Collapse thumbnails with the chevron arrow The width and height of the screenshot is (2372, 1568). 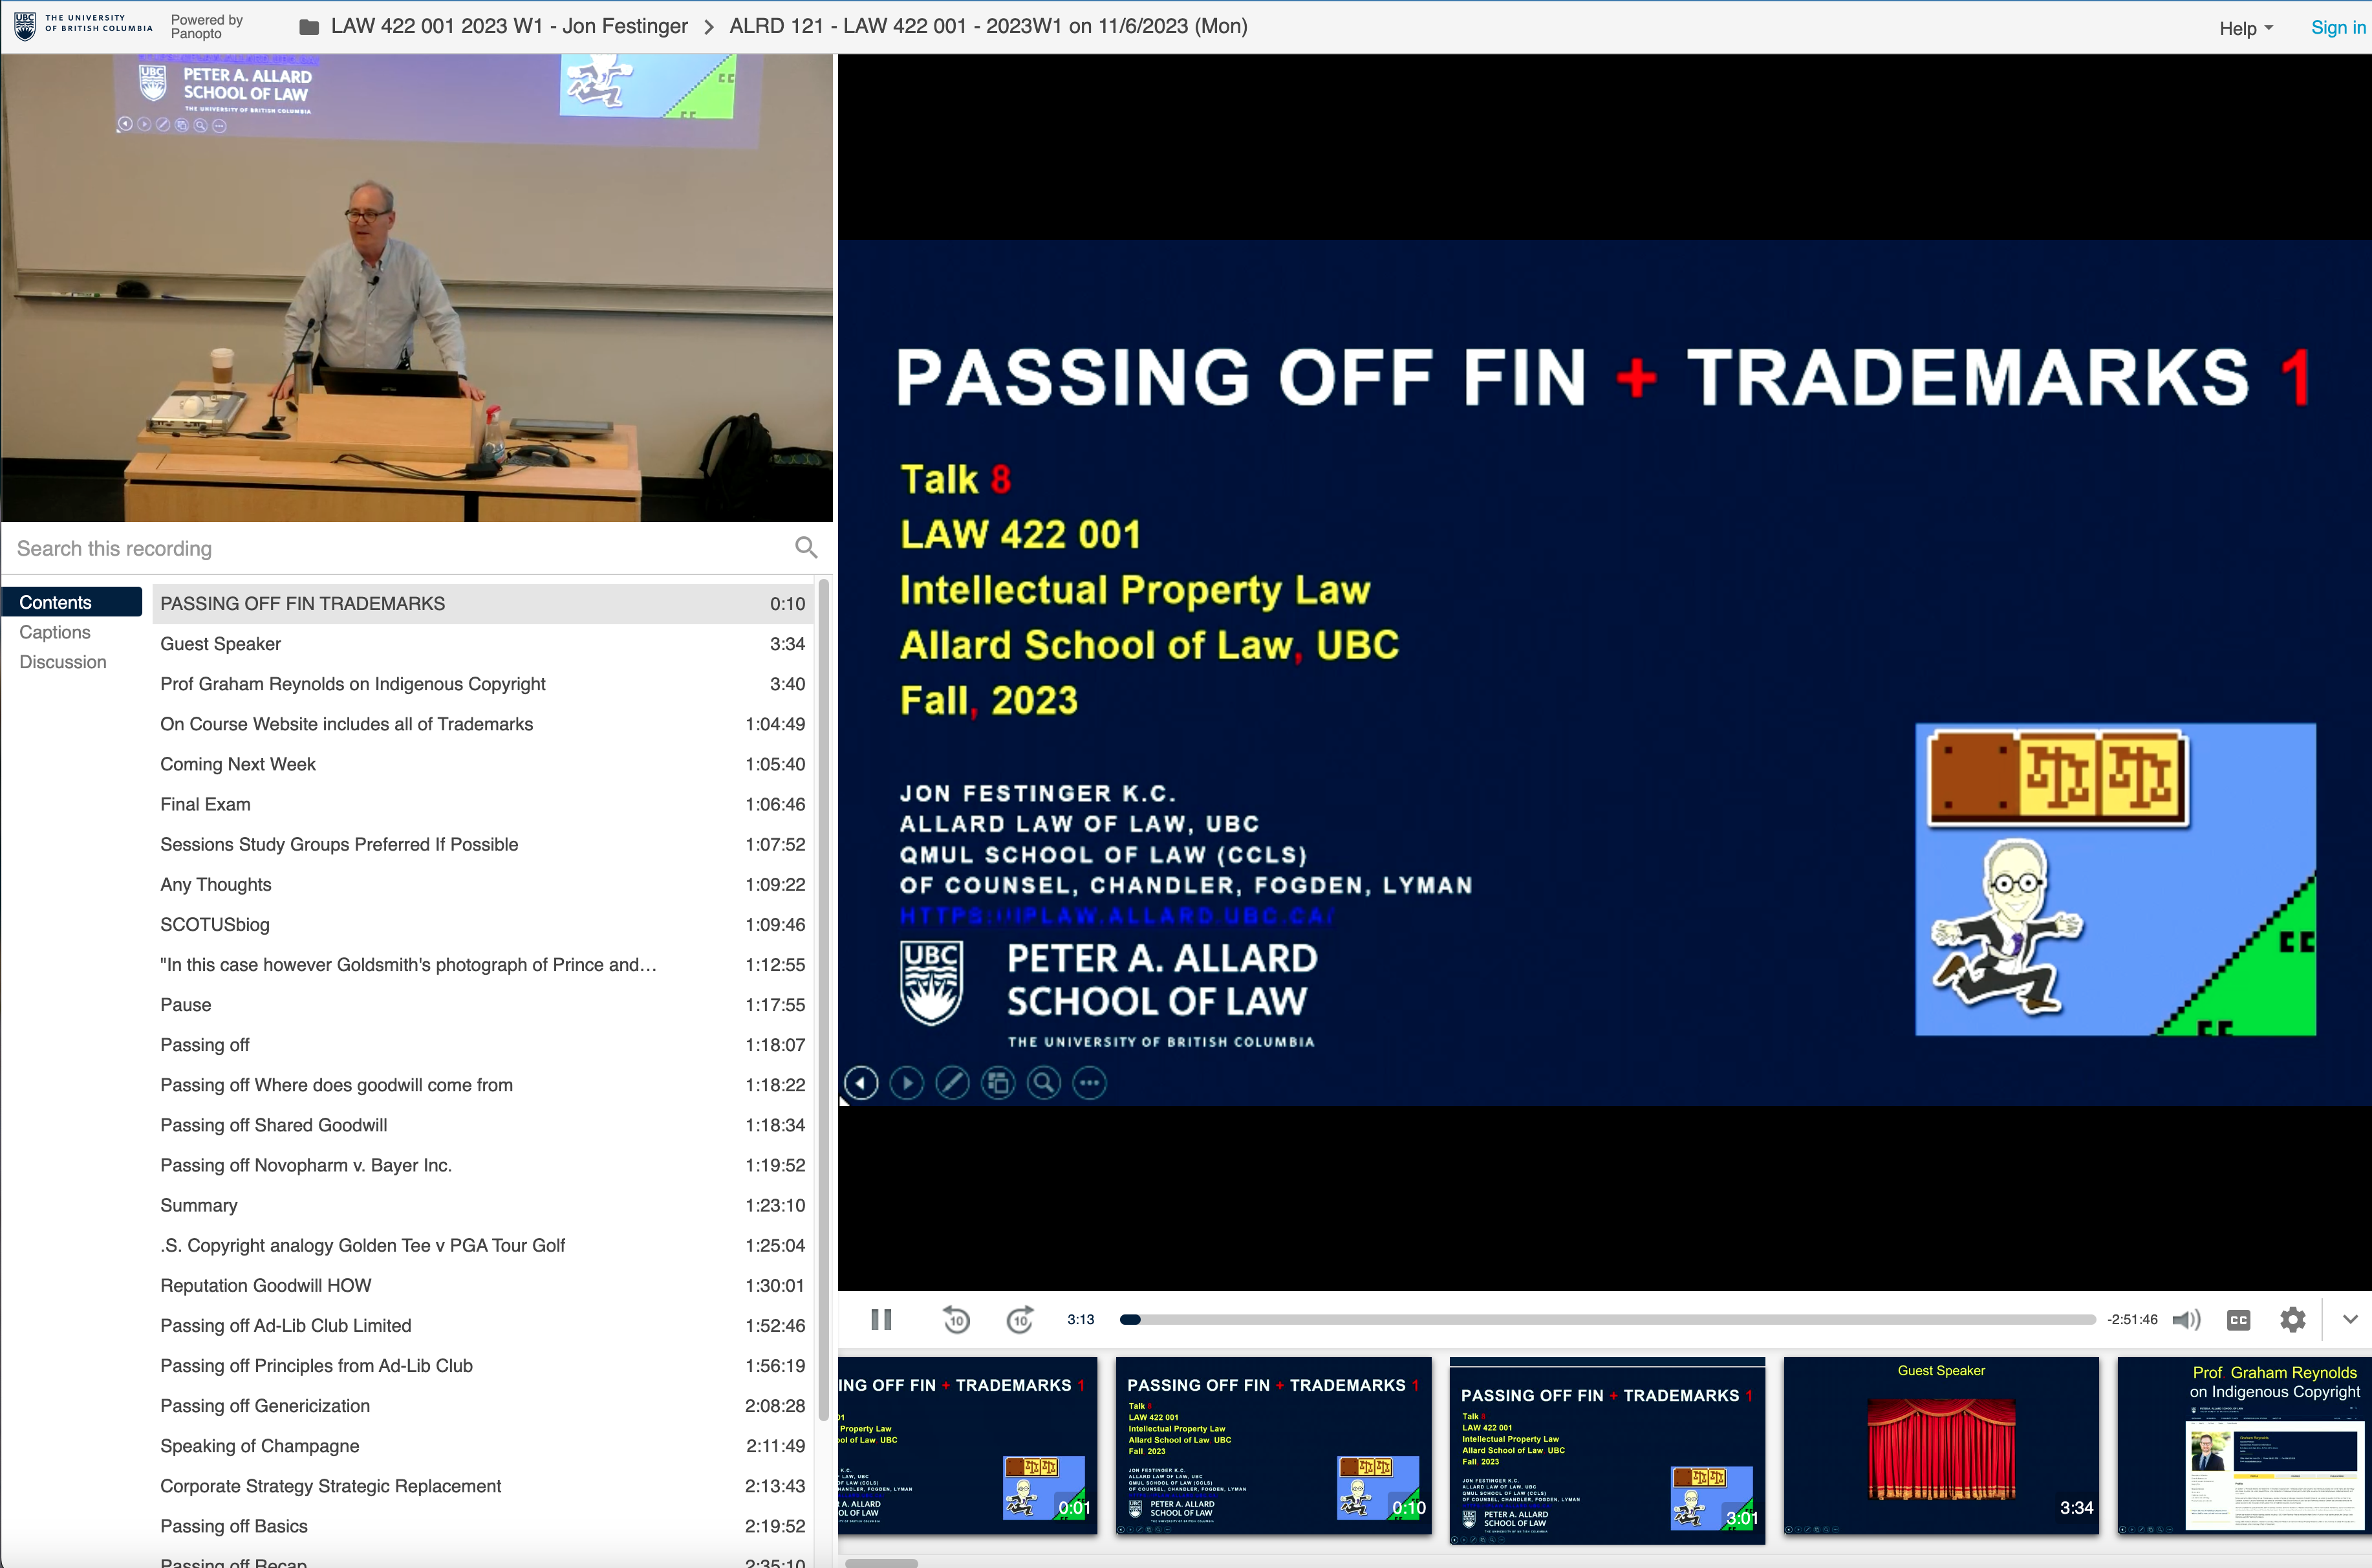click(x=2350, y=1319)
